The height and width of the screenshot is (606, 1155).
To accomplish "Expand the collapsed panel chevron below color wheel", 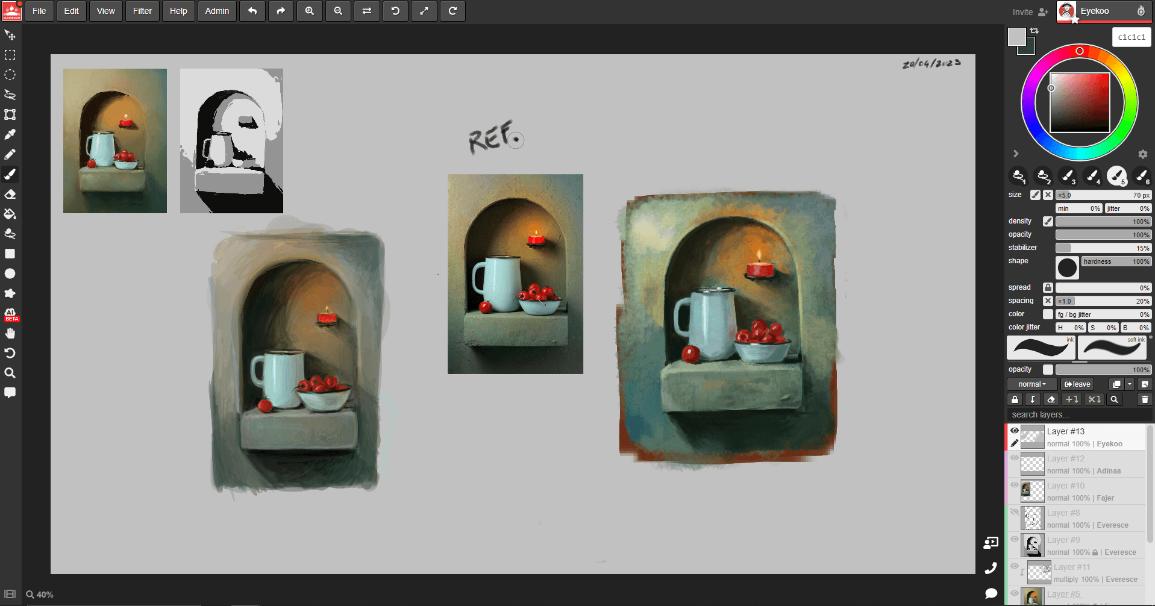I will pyautogui.click(x=1016, y=154).
